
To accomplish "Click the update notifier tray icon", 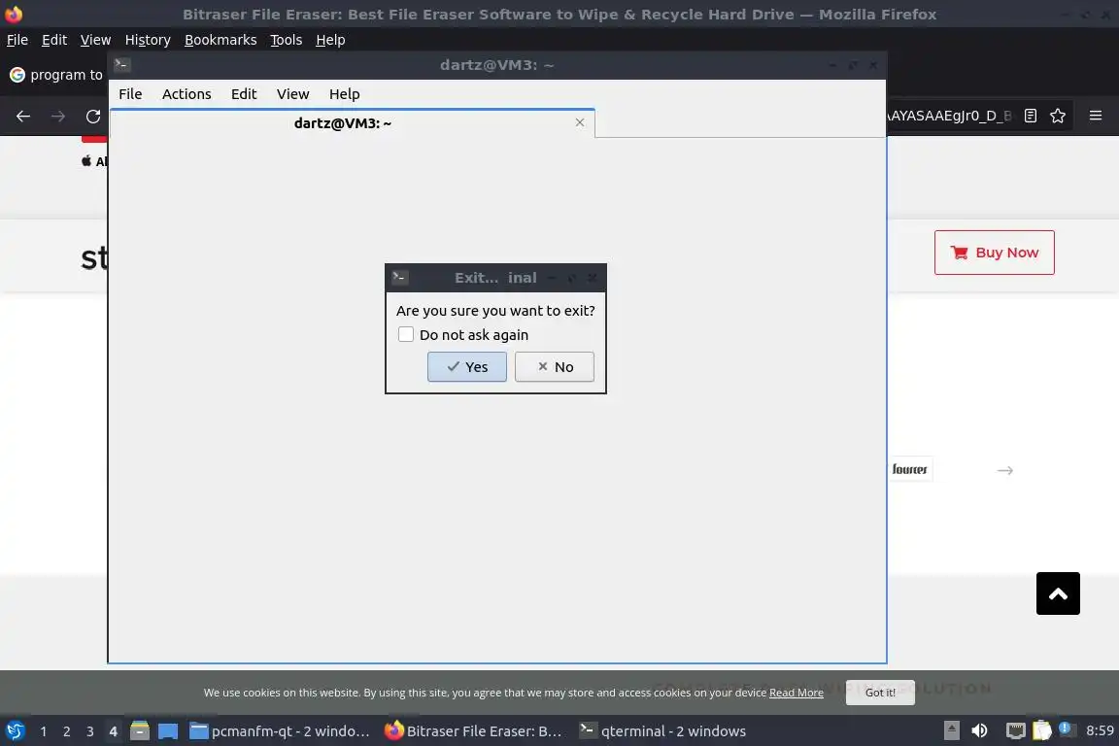I will coord(1067,729).
